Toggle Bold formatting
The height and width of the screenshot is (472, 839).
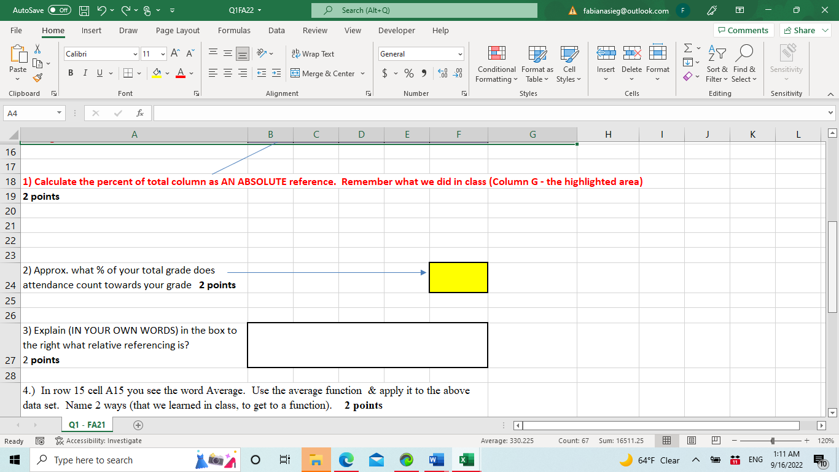tap(71, 73)
